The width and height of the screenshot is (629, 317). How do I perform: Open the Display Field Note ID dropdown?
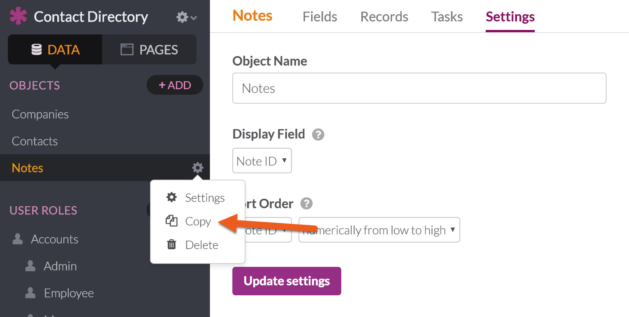[x=262, y=161]
